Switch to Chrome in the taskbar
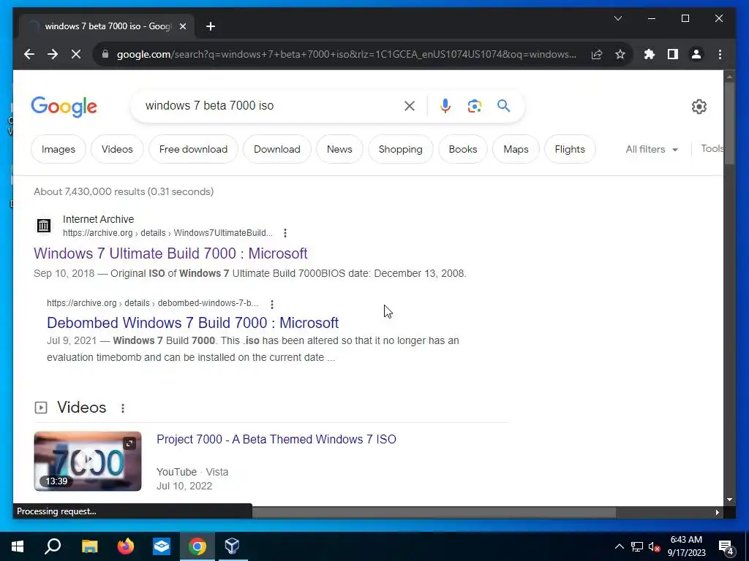Viewport: 749px width, 561px height. point(197,546)
